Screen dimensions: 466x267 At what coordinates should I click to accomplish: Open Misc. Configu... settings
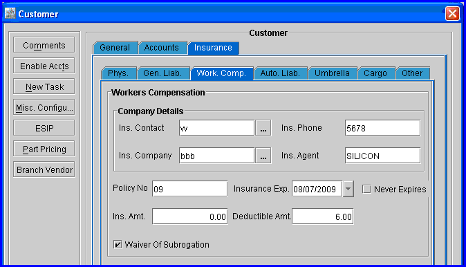point(44,107)
